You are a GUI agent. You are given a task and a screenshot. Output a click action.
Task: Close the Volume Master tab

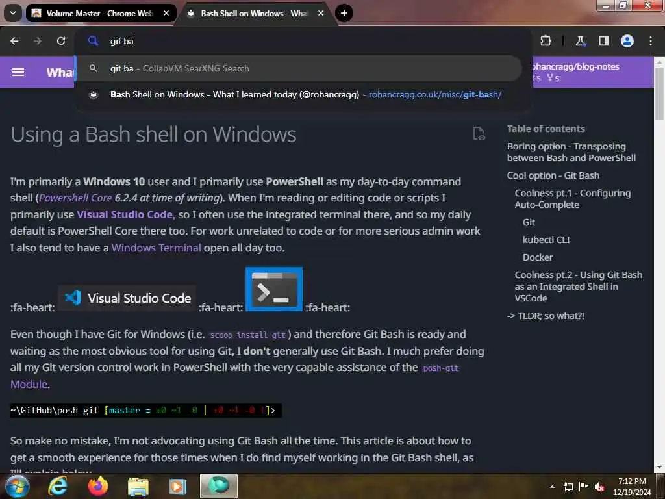(x=166, y=13)
